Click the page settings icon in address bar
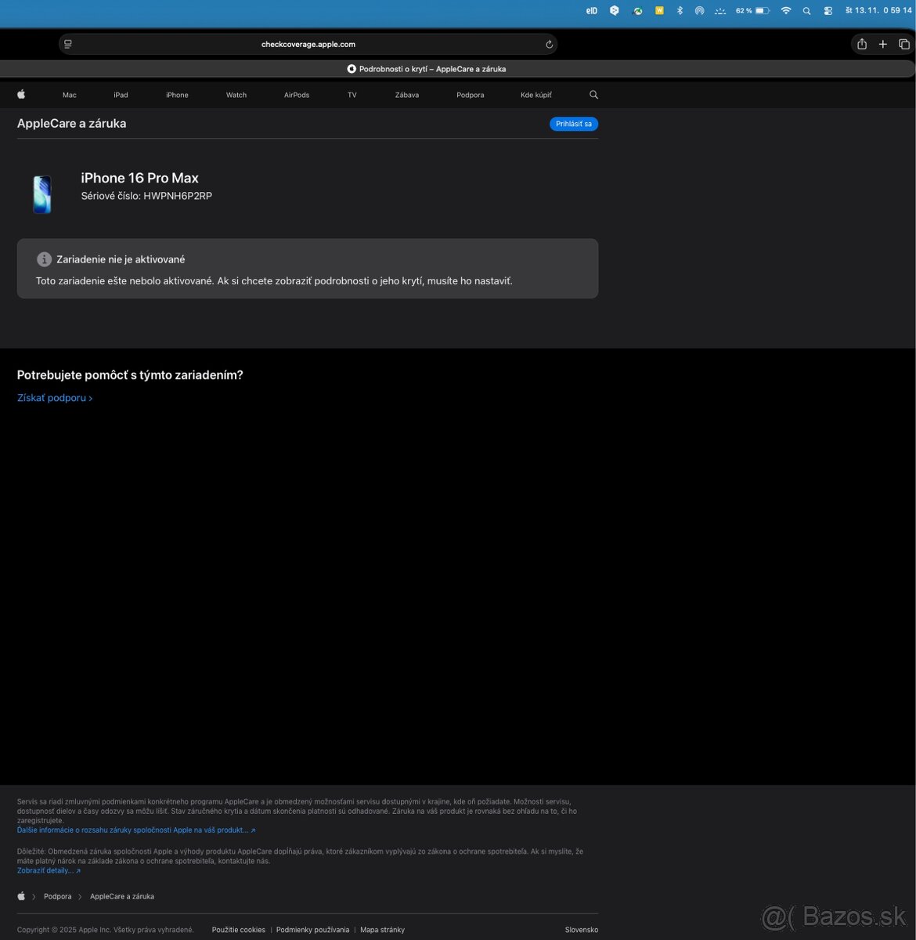This screenshot has height=940, width=916. click(x=68, y=45)
